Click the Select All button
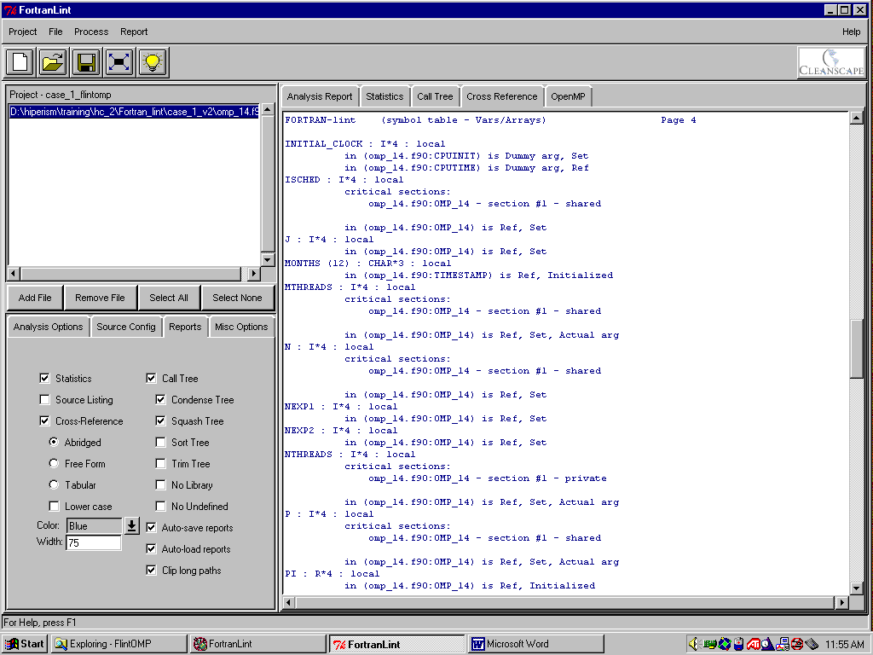The image size is (873, 655). [x=169, y=298]
